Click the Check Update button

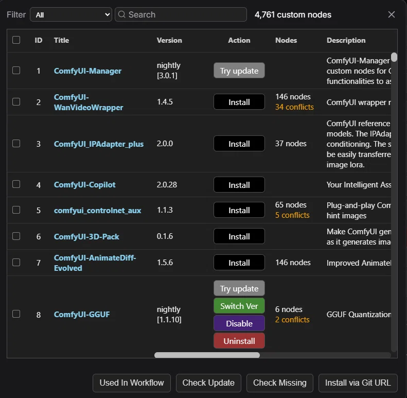coord(208,383)
